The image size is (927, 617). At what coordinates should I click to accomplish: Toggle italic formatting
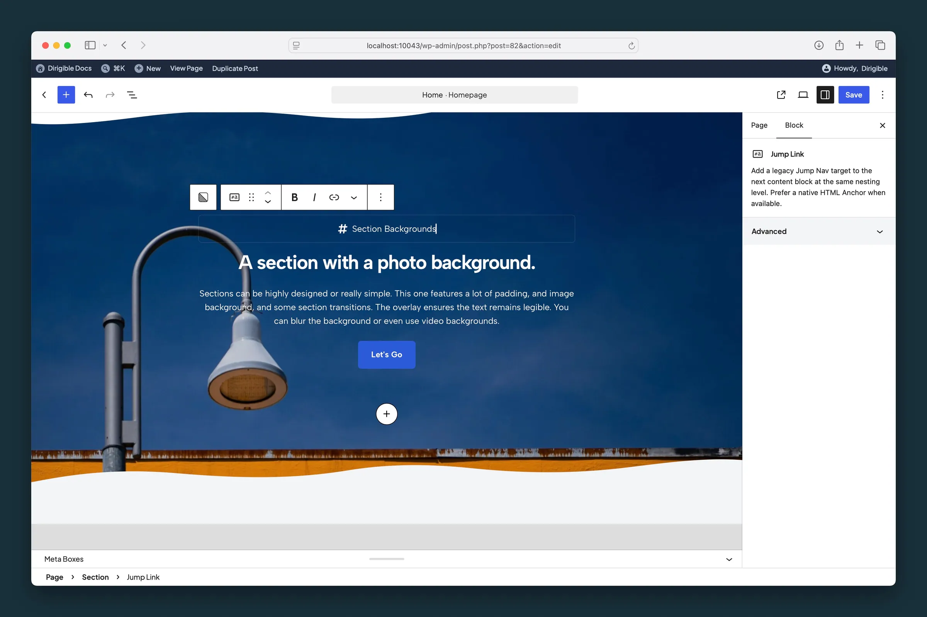[314, 197]
